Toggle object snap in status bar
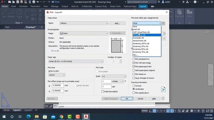 point(172,111)
